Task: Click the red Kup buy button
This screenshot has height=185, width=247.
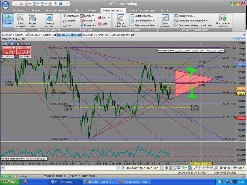Action: [x=23, y=50]
